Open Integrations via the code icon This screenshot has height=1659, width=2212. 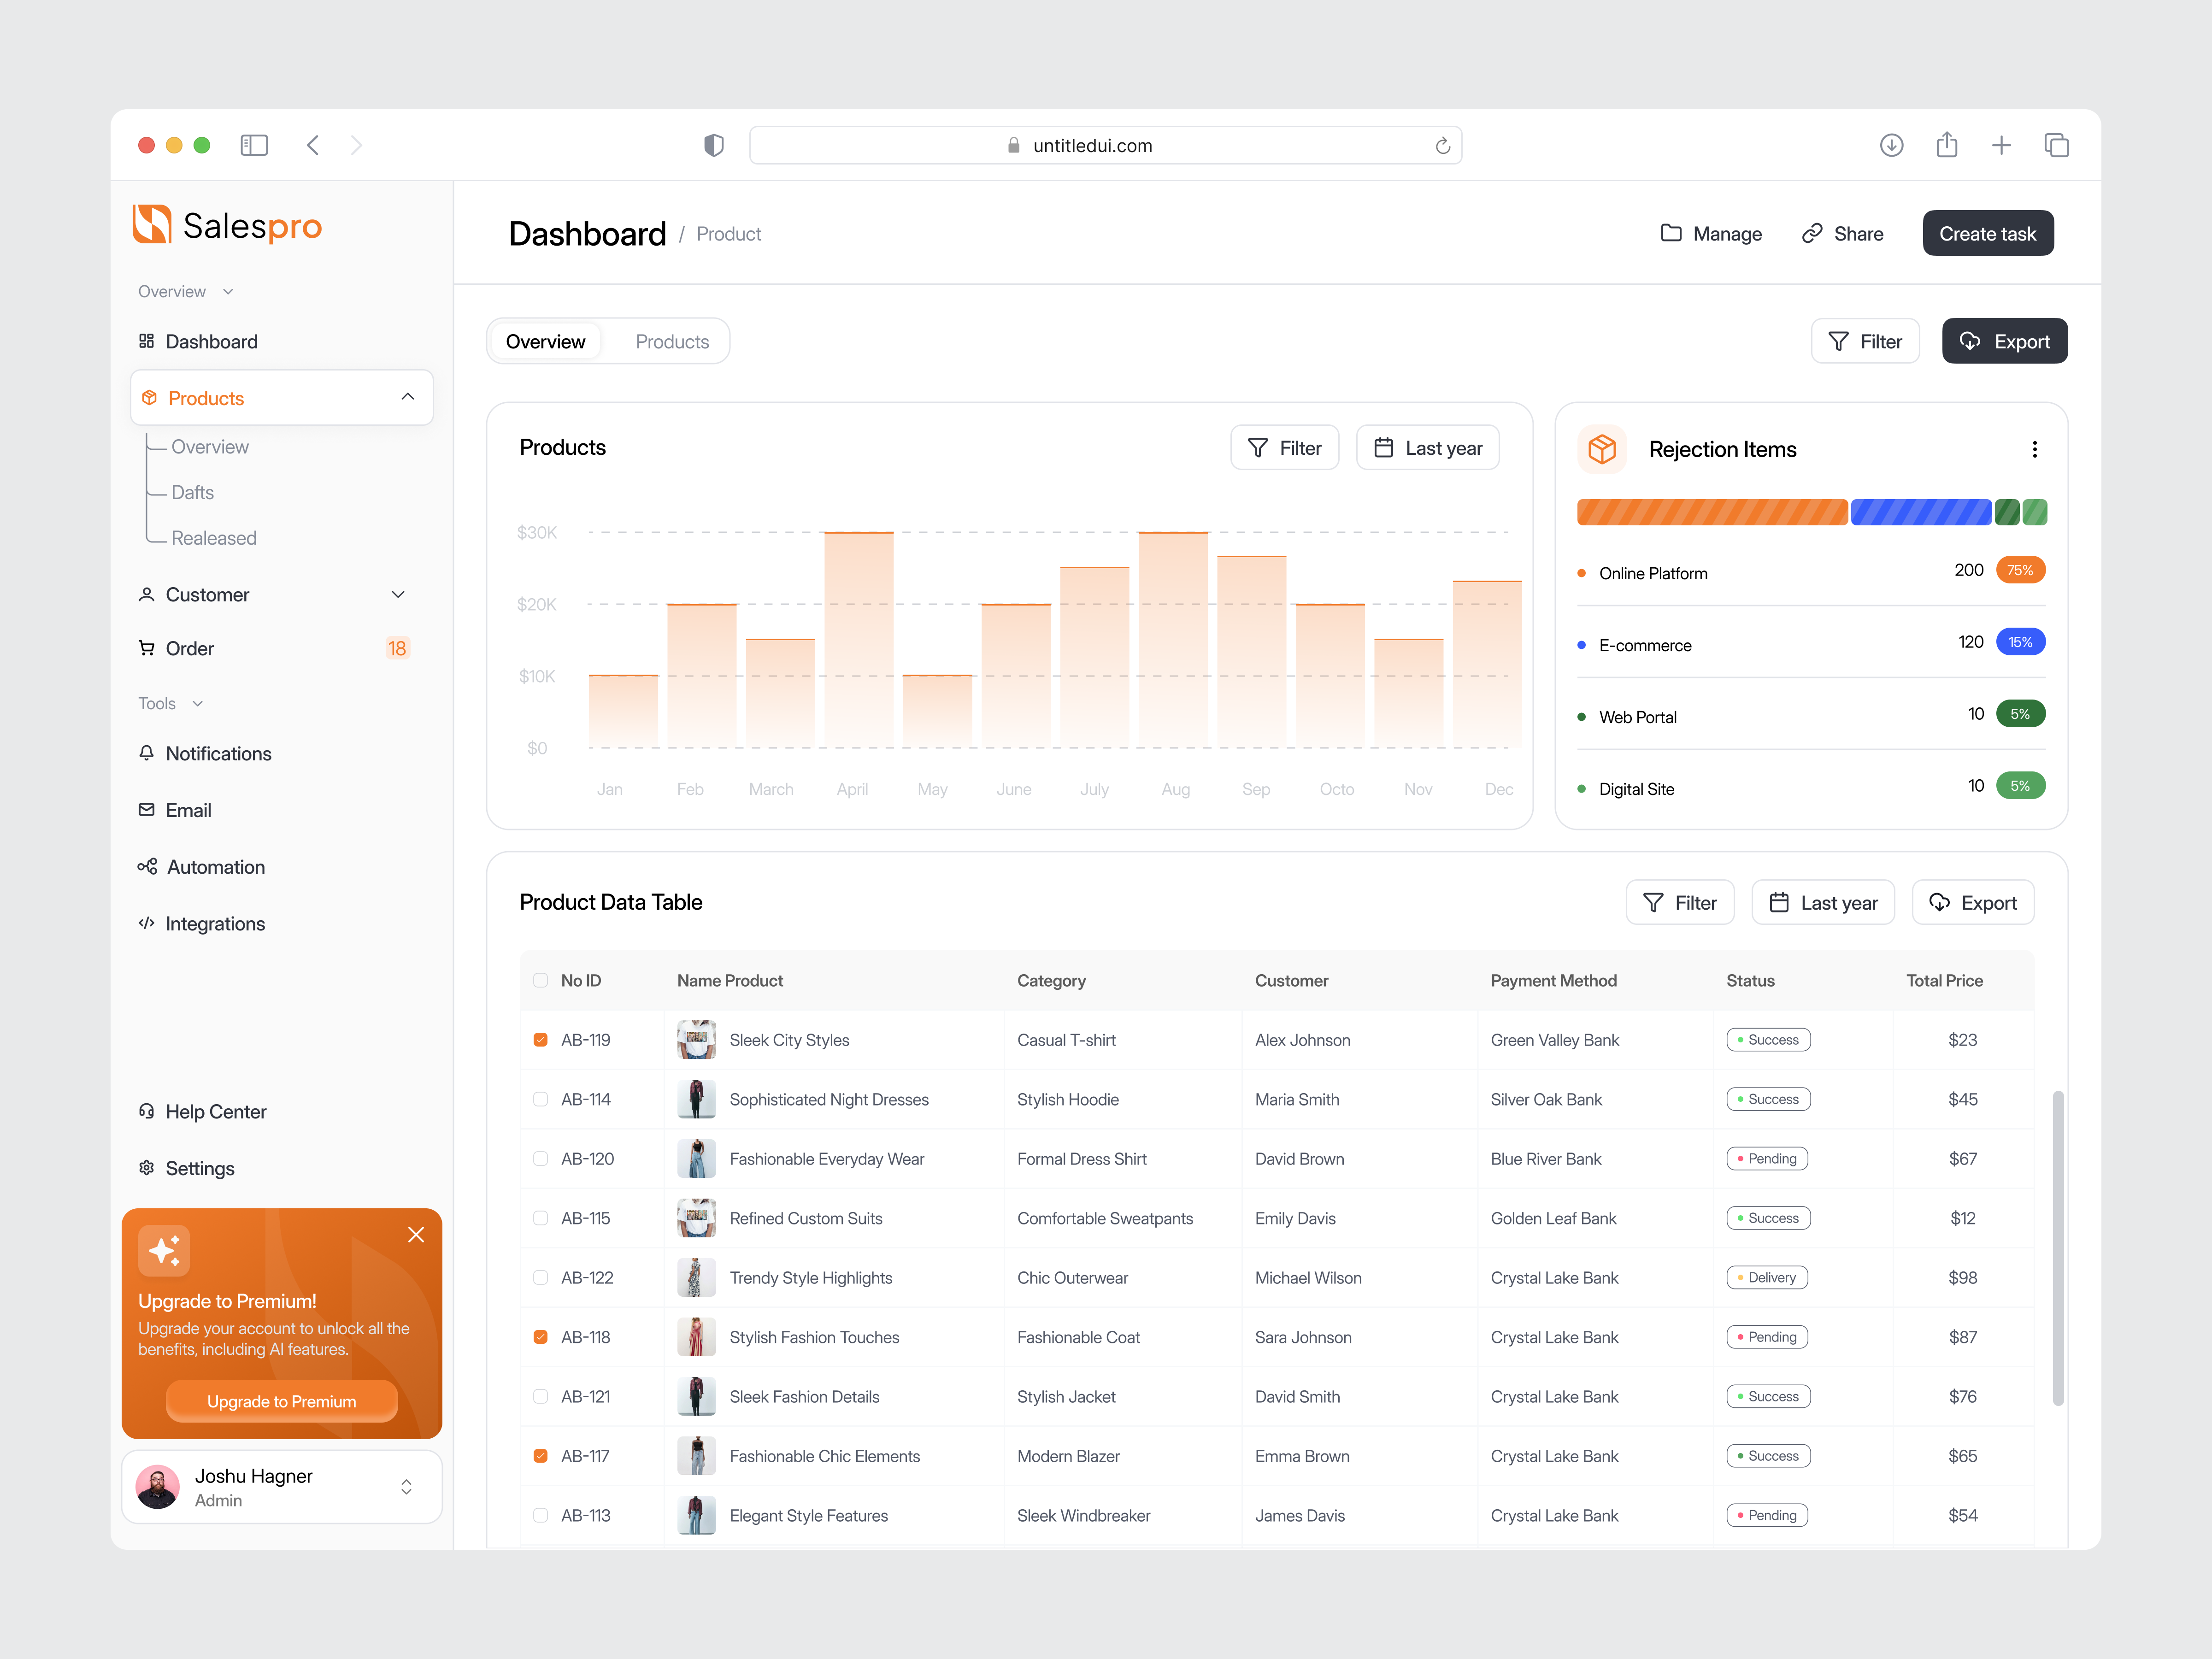[x=147, y=923]
